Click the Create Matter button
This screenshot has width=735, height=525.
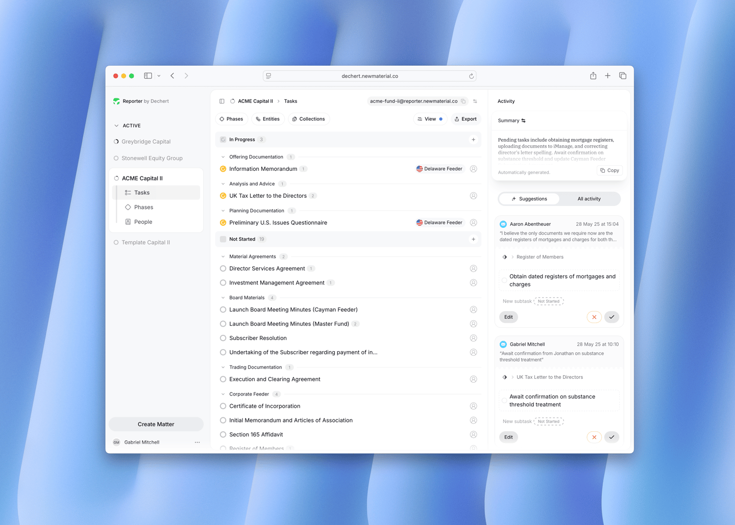pos(156,424)
